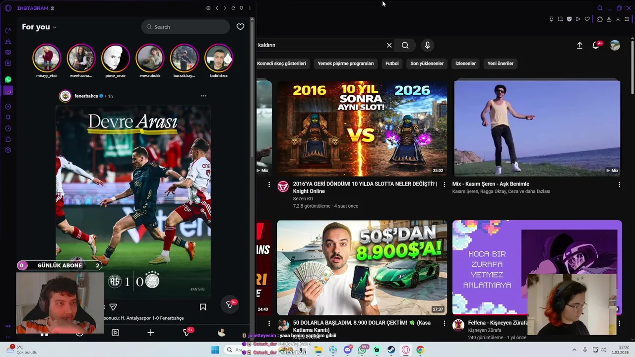The height and width of the screenshot is (357, 635).
Task: Show more stories with the right arrow
Action: coord(228,59)
